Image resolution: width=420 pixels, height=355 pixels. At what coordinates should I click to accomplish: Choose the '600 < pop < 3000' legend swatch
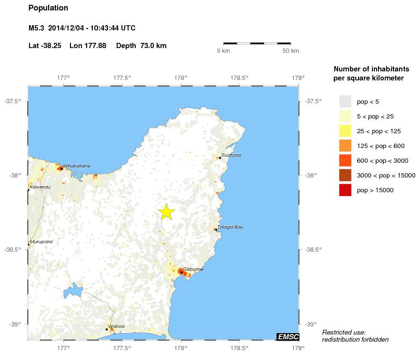click(x=345, y=160)
